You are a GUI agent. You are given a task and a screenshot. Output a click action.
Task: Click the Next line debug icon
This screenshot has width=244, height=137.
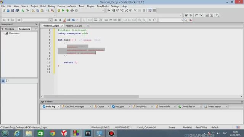tap(118, 10)
